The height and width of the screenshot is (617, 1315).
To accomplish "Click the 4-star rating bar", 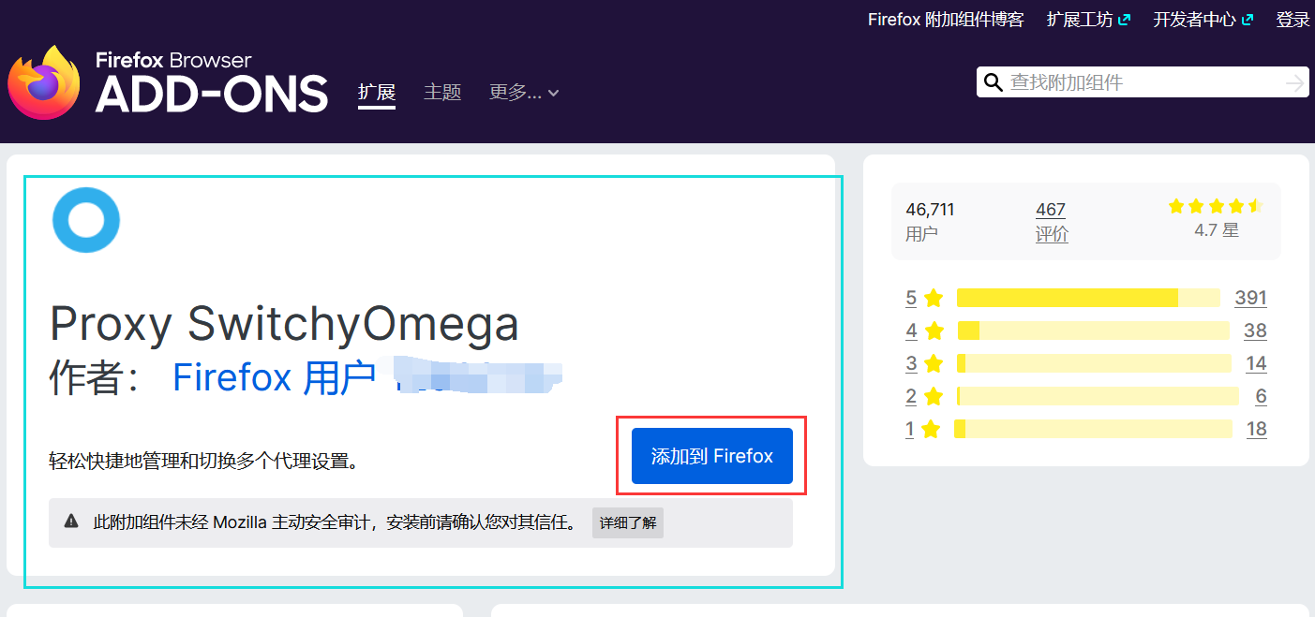I will coord(1093,331).
